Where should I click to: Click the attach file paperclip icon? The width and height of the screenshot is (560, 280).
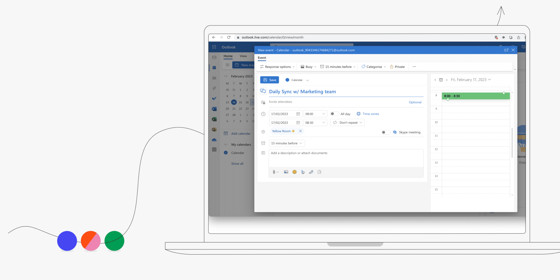274,172
